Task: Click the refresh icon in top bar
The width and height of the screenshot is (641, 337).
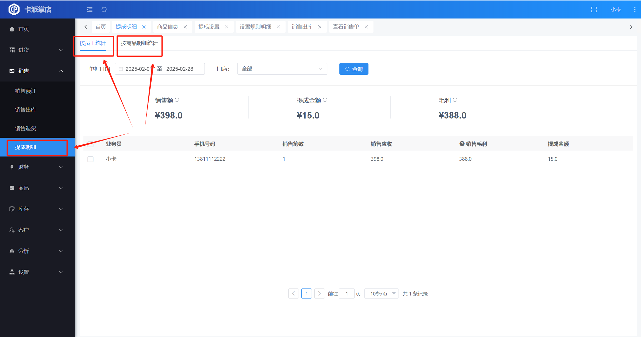Action: tap(104, 9)
